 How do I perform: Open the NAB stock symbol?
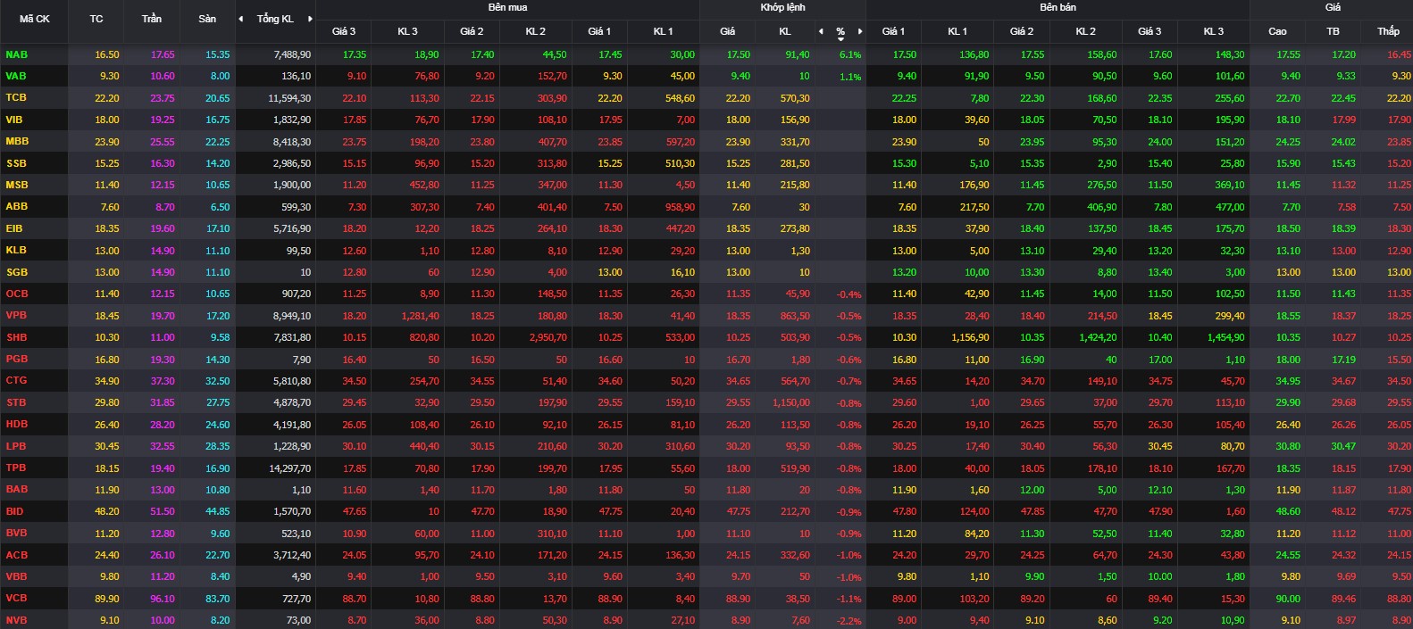pos(17,54)
